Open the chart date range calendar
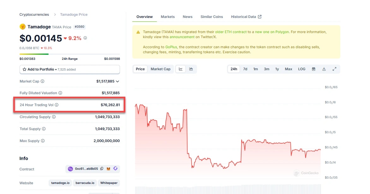The image size is (370, 194). (313, 69)
